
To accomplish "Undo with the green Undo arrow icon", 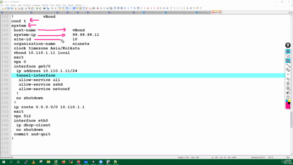I will click(37, 8).
